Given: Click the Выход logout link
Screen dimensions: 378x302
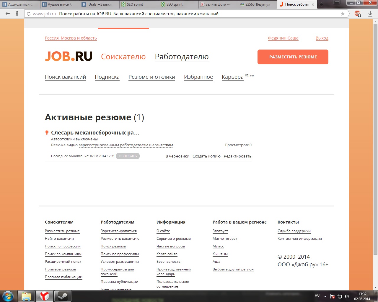Looking at the screenshot, I should pyautogui.click(x=322, y=38).
